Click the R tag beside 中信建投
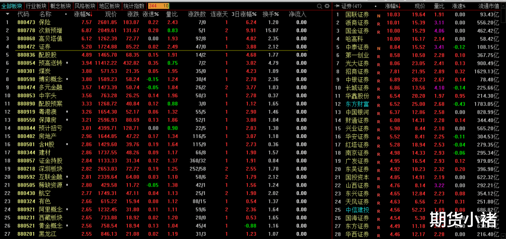The height and width of the screenshot is (239, 506). click(x=379, y=211)
